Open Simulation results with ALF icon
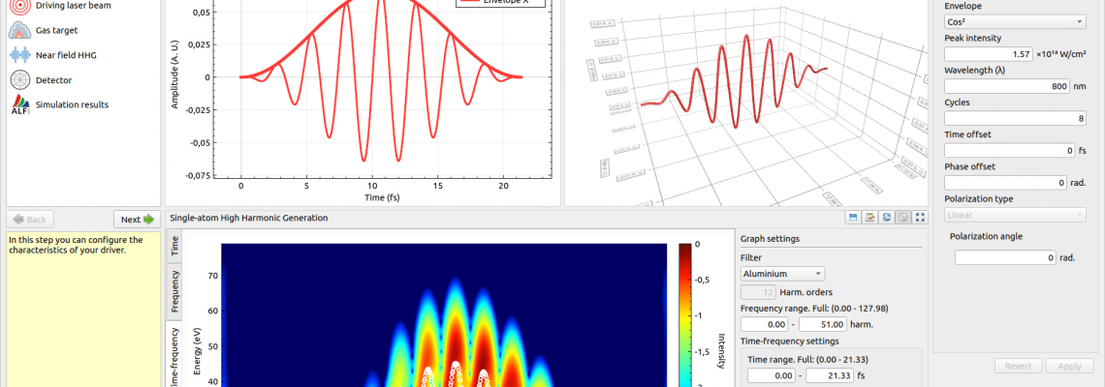Viewport: 1105px width, 387px height. point(58,104)
